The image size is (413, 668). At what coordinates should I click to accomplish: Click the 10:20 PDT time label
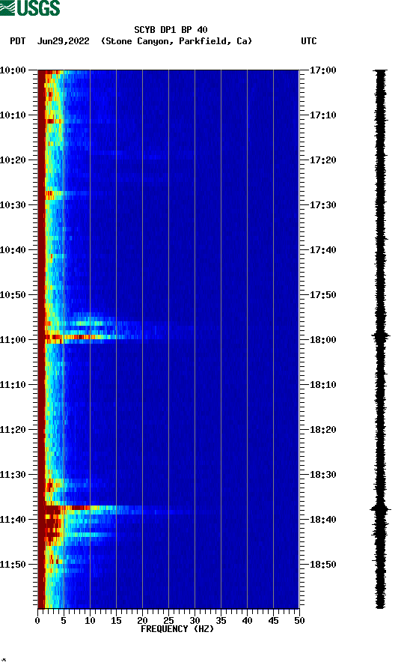(13, 160)
